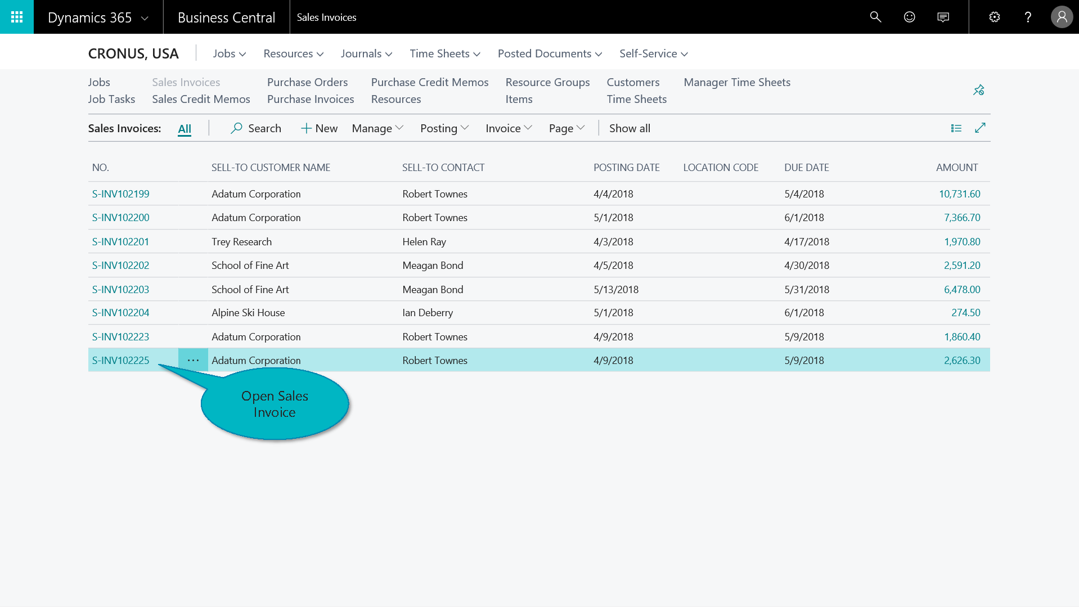Image resolution: width=1079 pixels, height=607 pixels.
Task: Open the app launcher waffle icon
Action: pyautogui.click(x=17, y=17)
